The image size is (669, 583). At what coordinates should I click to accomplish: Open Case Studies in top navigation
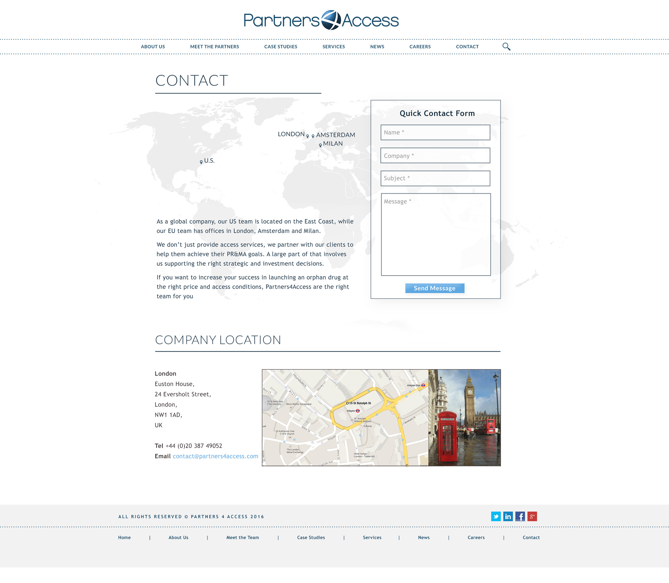pyautogui.click(x=281, y=46)
